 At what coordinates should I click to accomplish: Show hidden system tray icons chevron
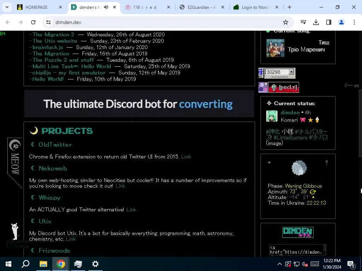click(x=279, y=264)
